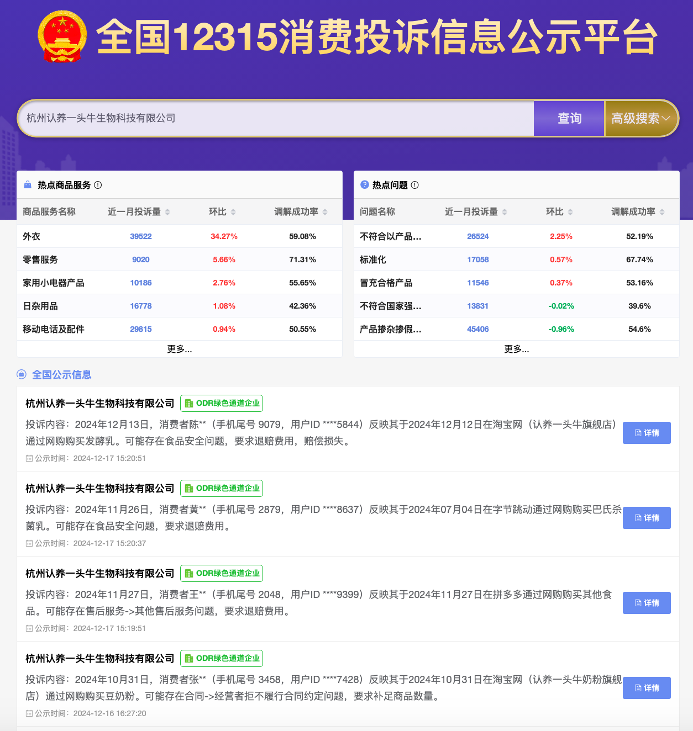Open the 外衣 product row
The width and height of the screenshot is (693, 731).
click(180, 236)
